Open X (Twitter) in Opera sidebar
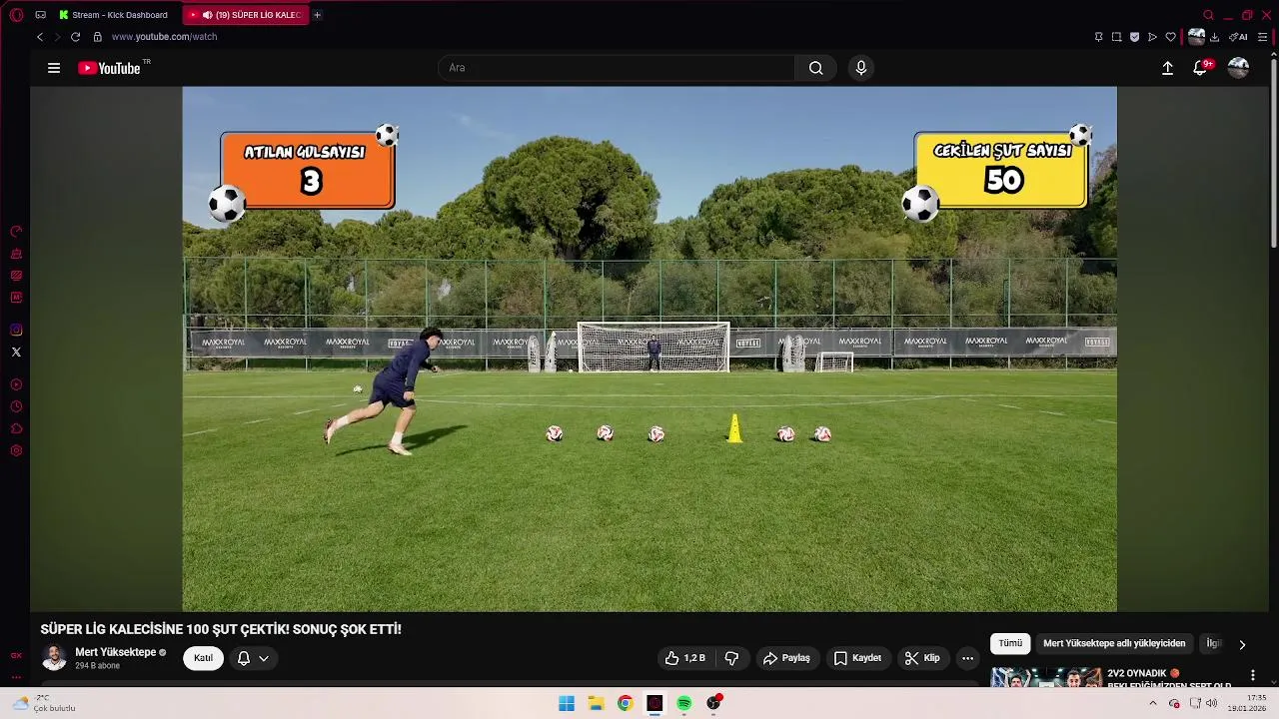 [x=16, y=352]
